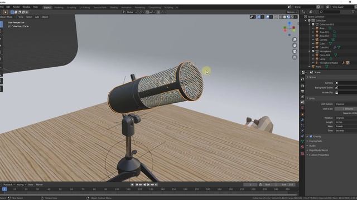Open the Particles properties tab icon
The width and height of the screenshot is (357, 200).
pos(302,125)
